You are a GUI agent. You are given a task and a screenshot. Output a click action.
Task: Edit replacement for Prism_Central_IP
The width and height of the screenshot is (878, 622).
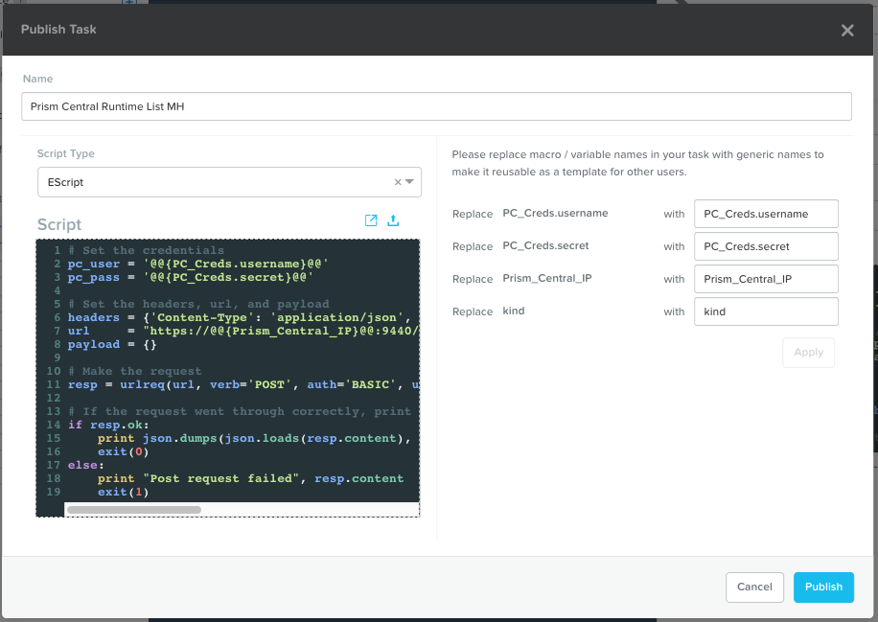766,279
